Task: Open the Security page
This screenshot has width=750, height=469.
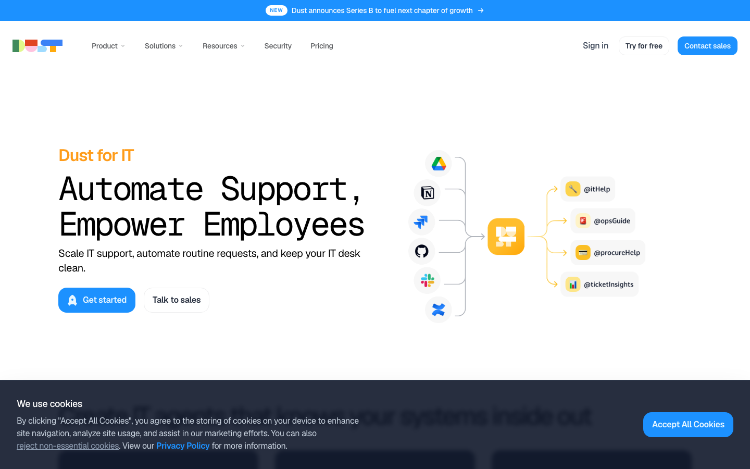Action: (278, 46)
